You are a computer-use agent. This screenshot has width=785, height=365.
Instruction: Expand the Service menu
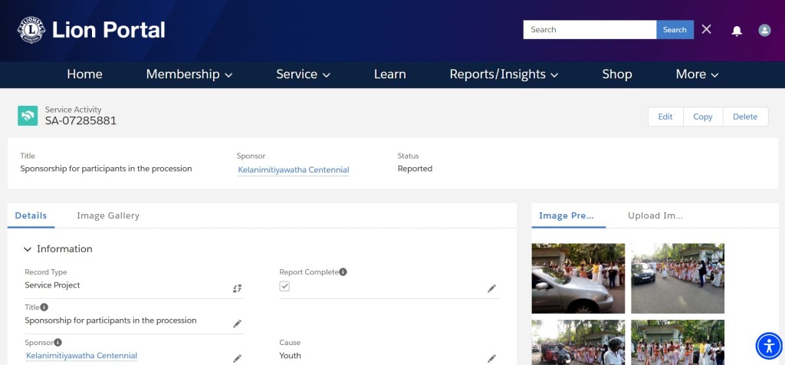coord(303,74)
